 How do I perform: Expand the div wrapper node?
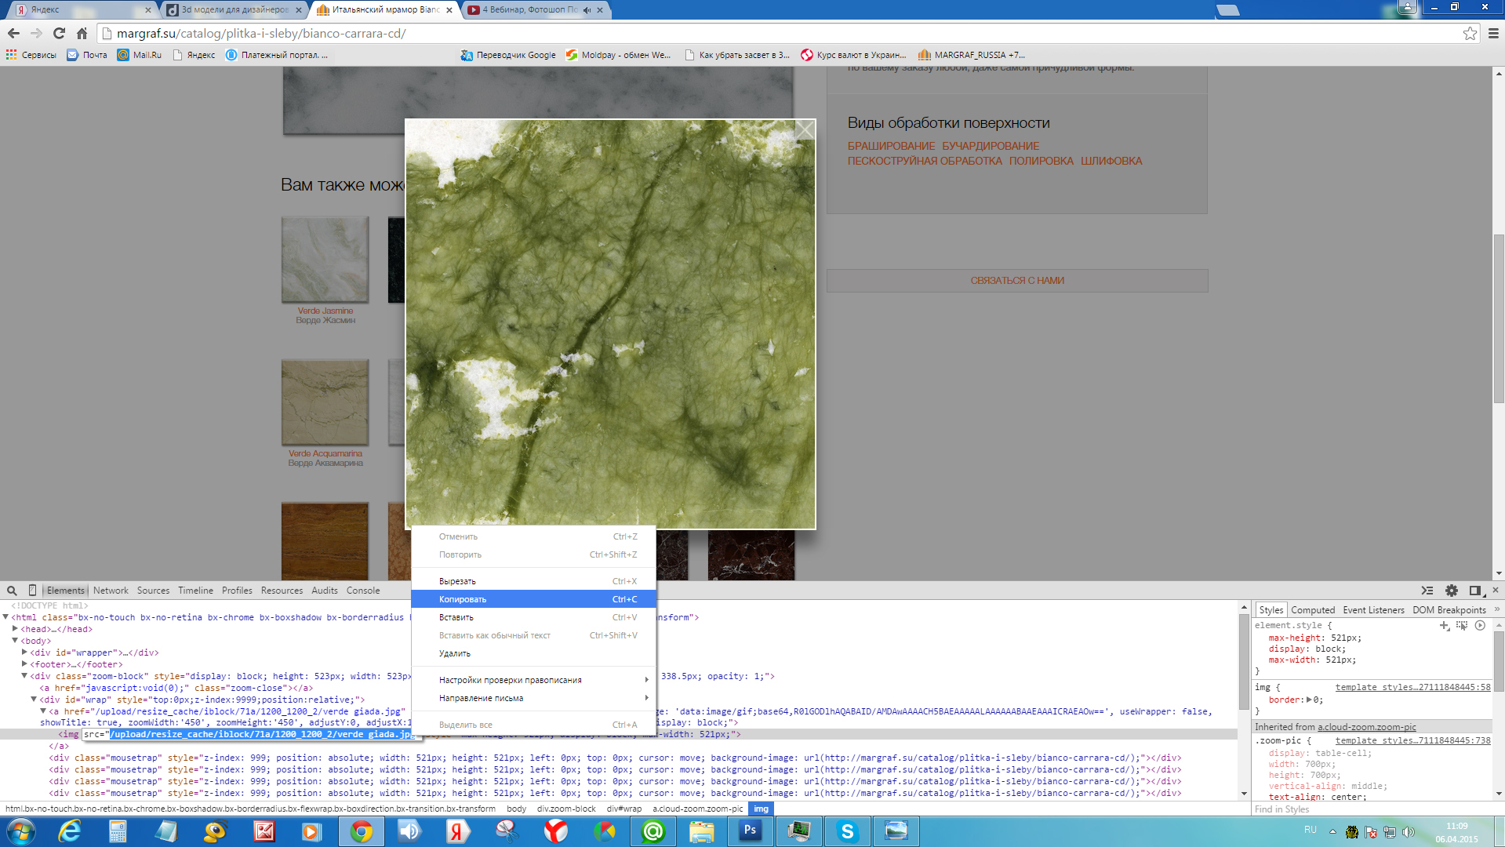point(24,653)
